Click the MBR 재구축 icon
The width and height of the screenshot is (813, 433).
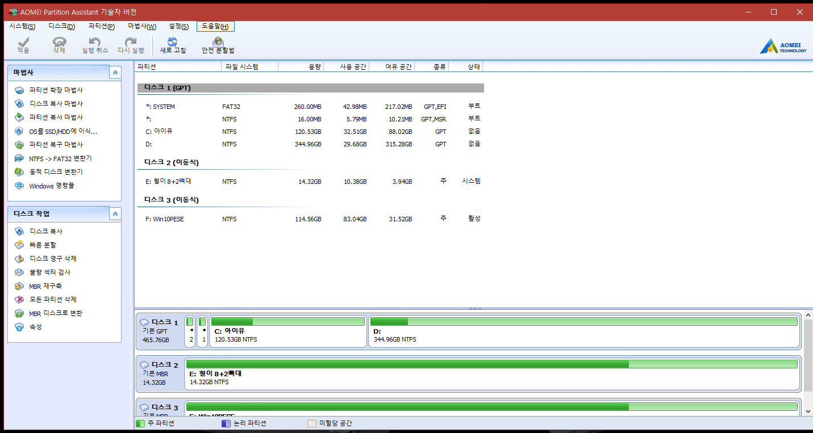point(19,286)
